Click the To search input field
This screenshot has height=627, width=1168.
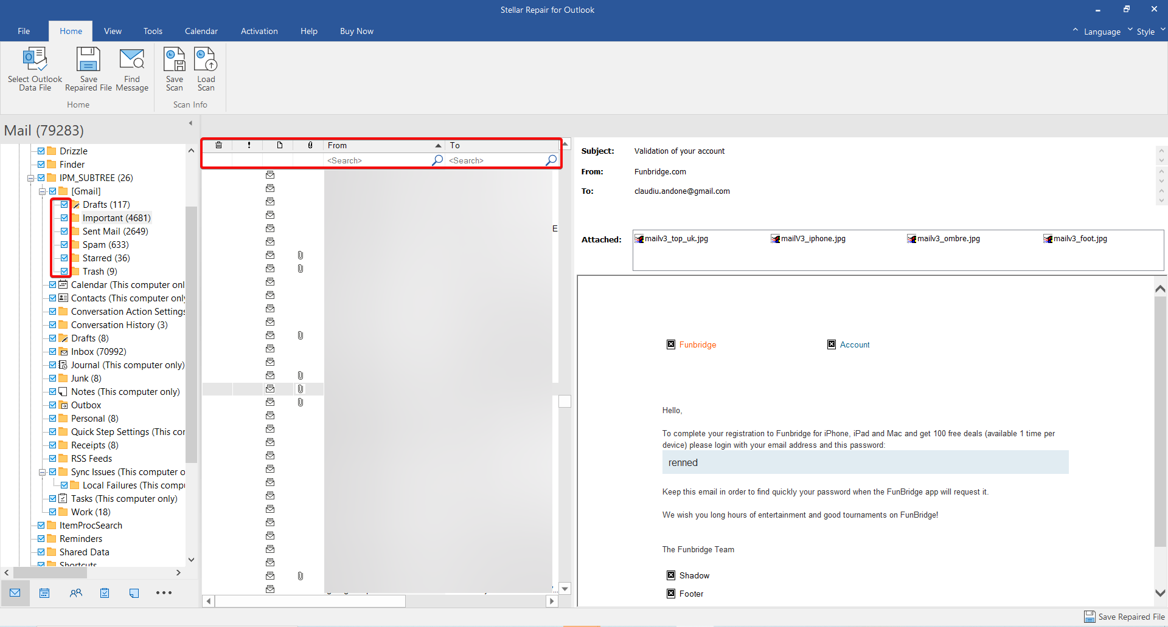pos(496,160)
